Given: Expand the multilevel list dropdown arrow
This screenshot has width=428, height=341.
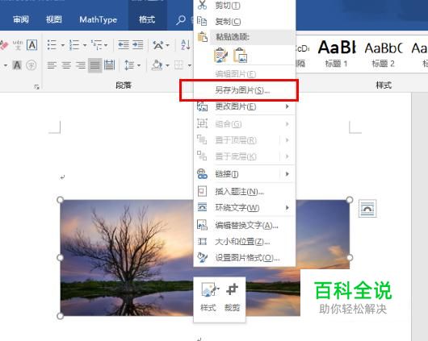Looking at the screenshot, I should pyautogui.click(x=106, y=45).
